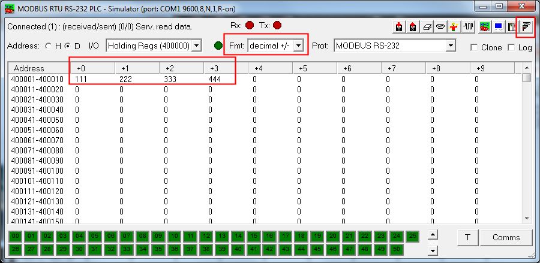Click the Connected status text
The height and width of the screenshot is (263, 540).
[x=100, y=26]
